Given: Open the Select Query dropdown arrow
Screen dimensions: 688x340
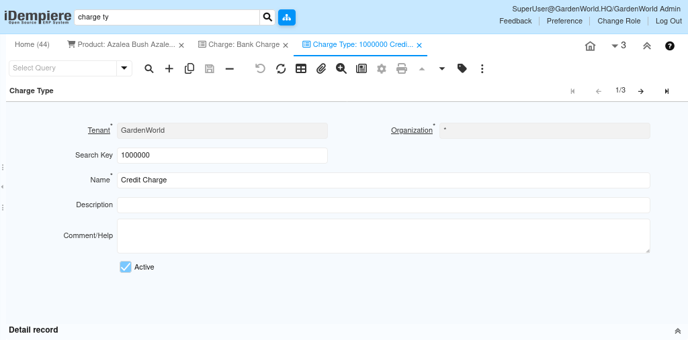Looking at the screenshot, I should tap(124, 68).
